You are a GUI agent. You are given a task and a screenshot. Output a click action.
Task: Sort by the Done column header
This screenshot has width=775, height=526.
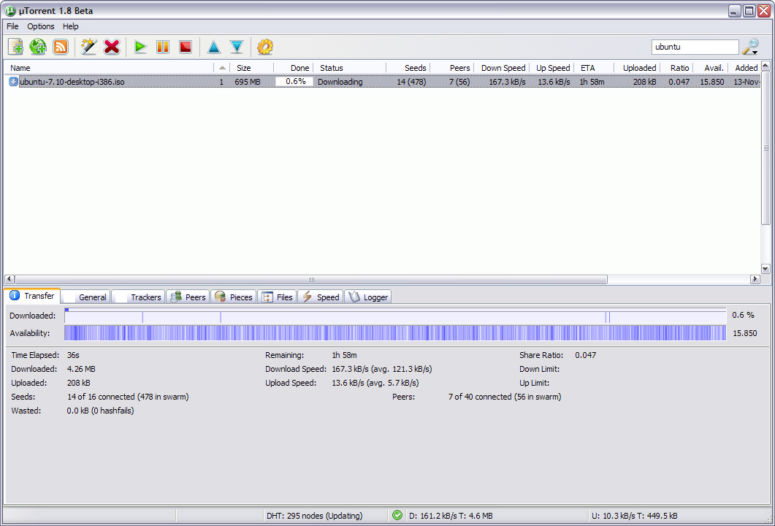[294, 68]
